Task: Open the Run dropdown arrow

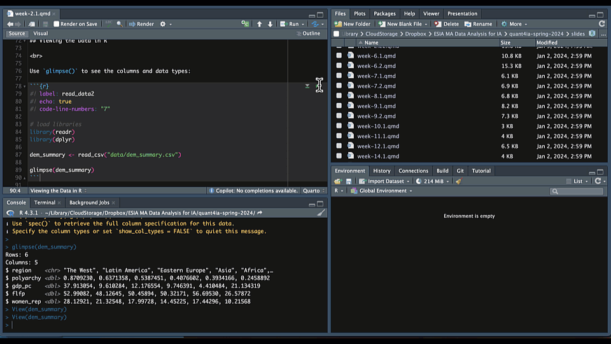Action: pyautogui.click(x=304, y=24)
